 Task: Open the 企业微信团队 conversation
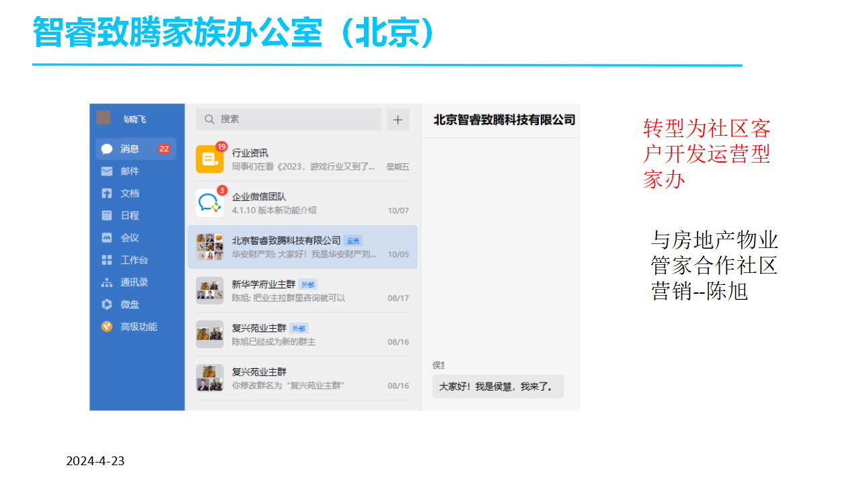[303, 203]
